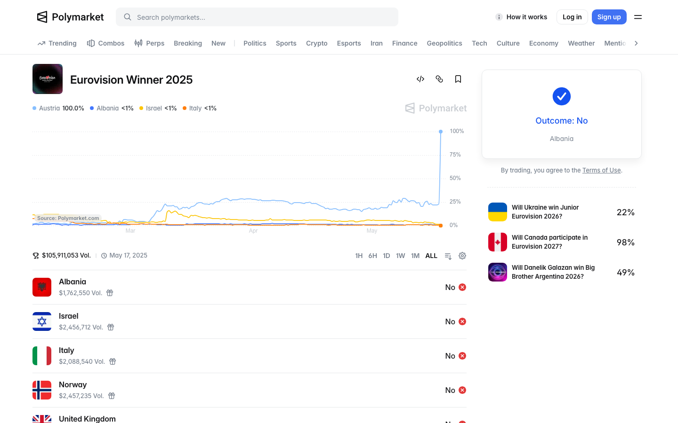Screen dimensions: 678x423
Task: Copy the market link icon
Action: click(x=439, y=79)
